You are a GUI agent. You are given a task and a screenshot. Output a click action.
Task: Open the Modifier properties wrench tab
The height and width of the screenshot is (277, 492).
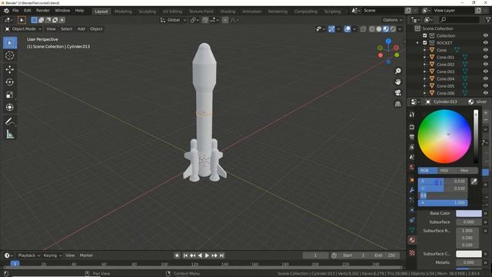pyautogui.click(x=412, y=190)
